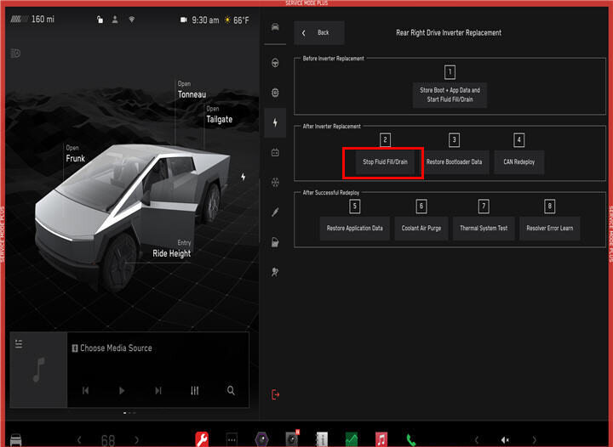Start Resolver Error Learn
Viewport: 613px width, 447px height.
[550, 229]
